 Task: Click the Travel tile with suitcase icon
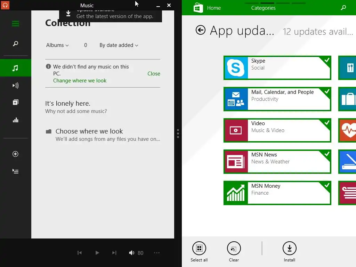click(x=347, y=99)
